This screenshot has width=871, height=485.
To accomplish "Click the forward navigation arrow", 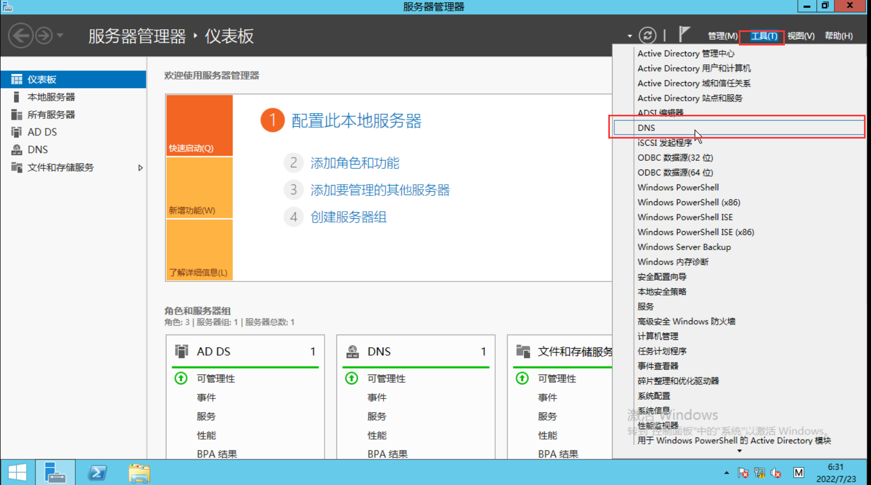I will point(44,36).
